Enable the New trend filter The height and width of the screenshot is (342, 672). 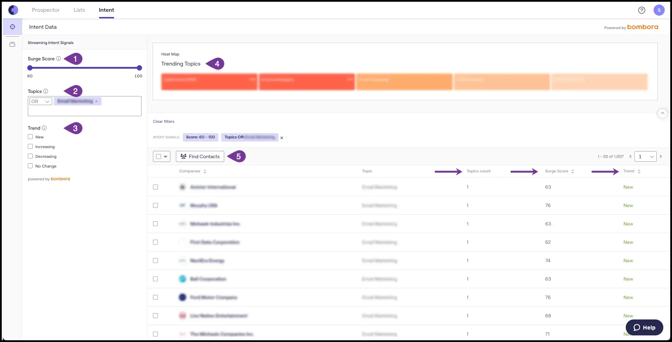click(30, 137)
